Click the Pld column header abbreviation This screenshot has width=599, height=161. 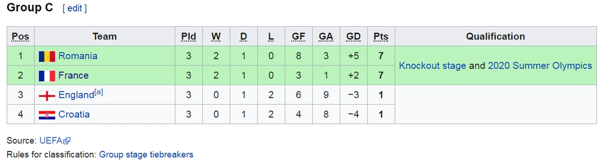point(189,37)
